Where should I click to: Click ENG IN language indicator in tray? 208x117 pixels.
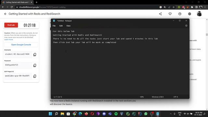(x=180, y=114)
